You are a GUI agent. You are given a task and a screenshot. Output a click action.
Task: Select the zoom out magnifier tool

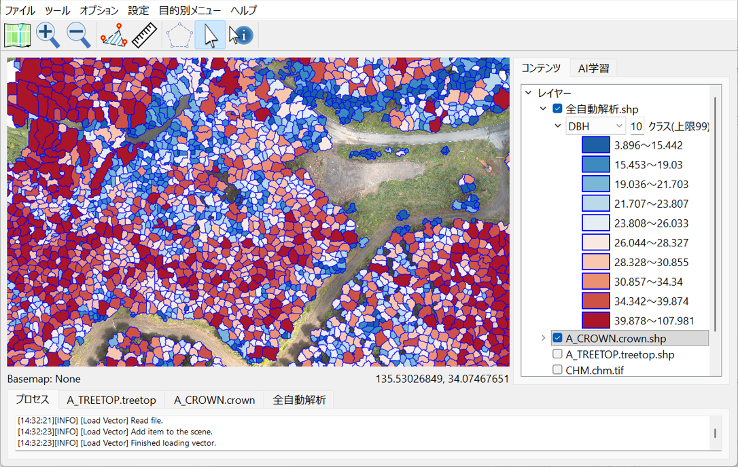pos(78,35)
